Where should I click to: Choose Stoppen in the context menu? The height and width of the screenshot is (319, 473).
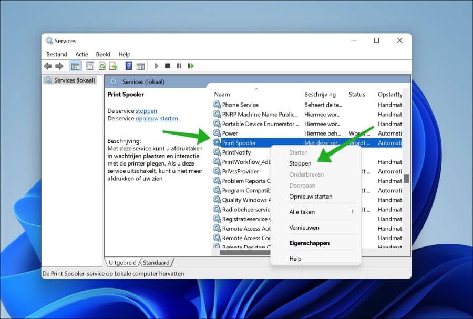(x=300, y=163)
